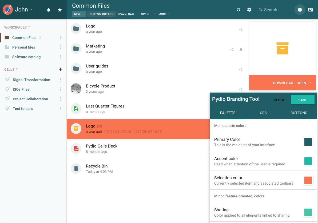Click the bell icon on Marketing row
Screen dimensions: 318x223
pos(241,50)
